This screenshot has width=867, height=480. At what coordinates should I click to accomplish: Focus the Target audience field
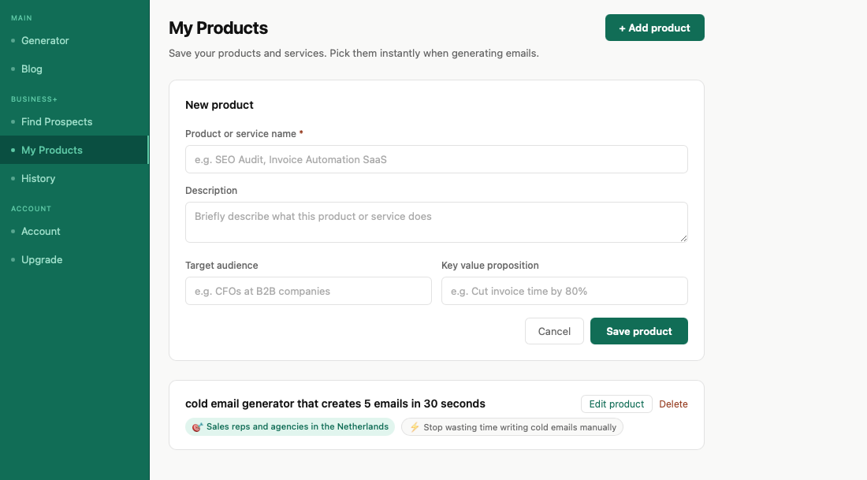point(308,291)
